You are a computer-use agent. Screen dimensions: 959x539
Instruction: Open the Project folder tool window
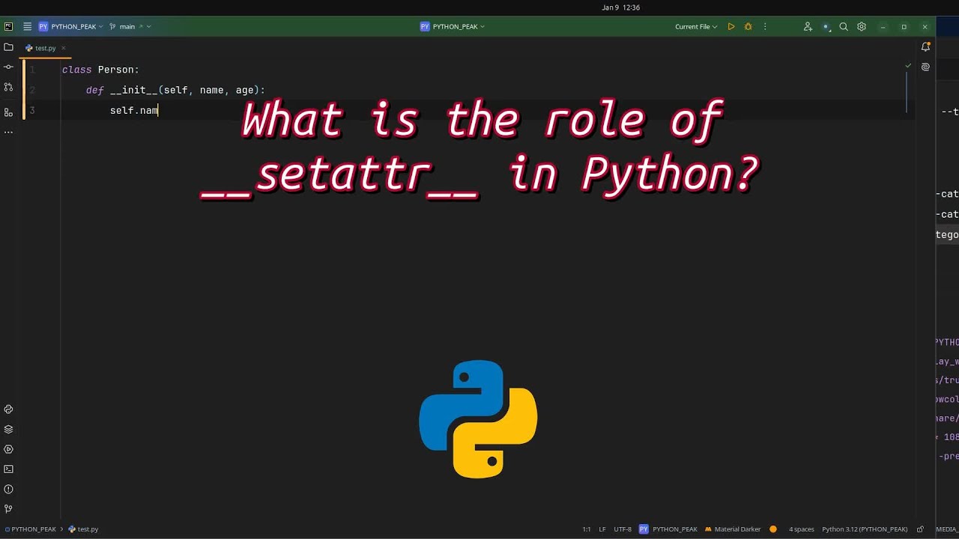(x=8, y=46)
